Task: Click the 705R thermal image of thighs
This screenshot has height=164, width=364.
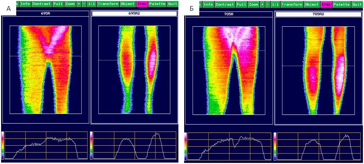Action: 229,70
